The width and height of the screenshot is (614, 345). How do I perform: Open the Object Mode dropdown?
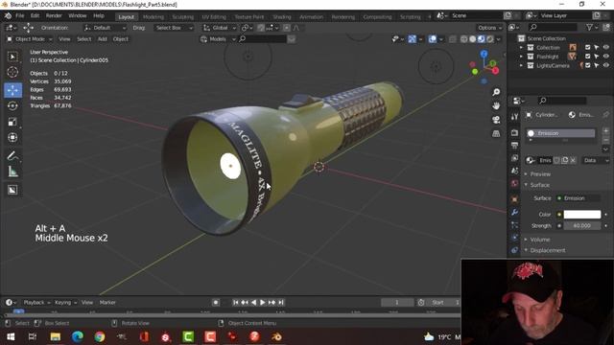pos(29,39)
